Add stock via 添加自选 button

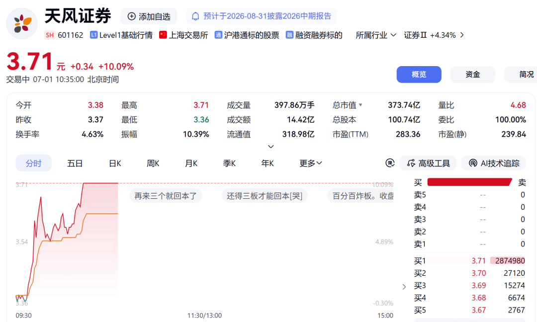pos(149,16)
